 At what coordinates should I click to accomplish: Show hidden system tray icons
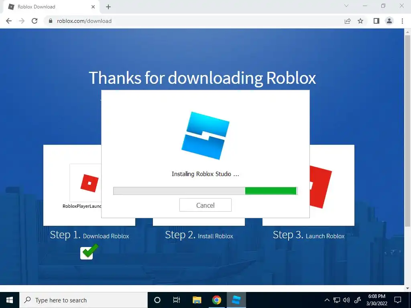(327, 300)
